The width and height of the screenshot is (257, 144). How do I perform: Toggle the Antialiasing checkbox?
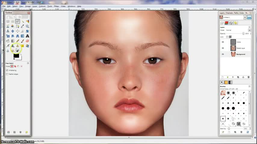tap(7, 70)
